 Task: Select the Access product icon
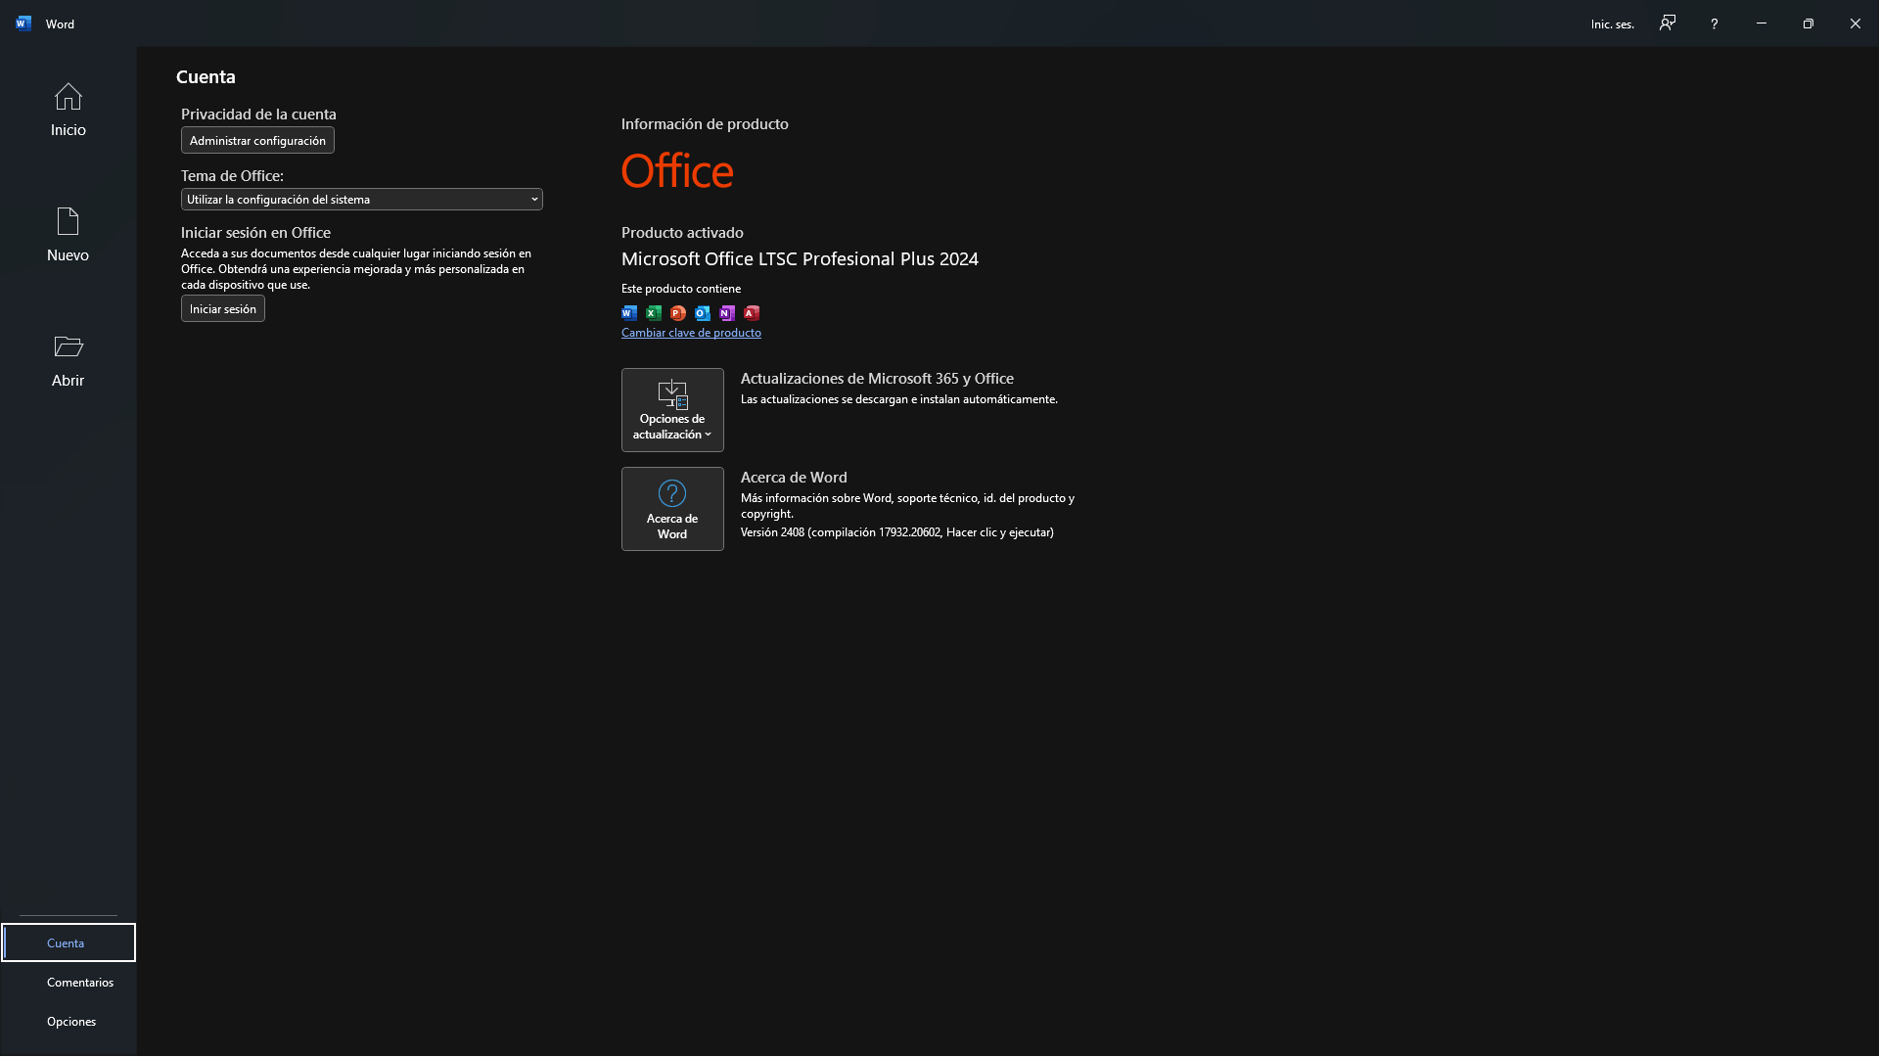(x=751, y=312)
